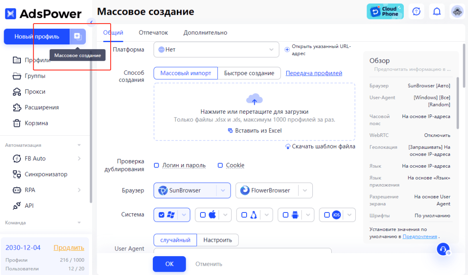Open Android version dropdown arrow
This screenshot has width=468, height=275.
click(308, 215)
